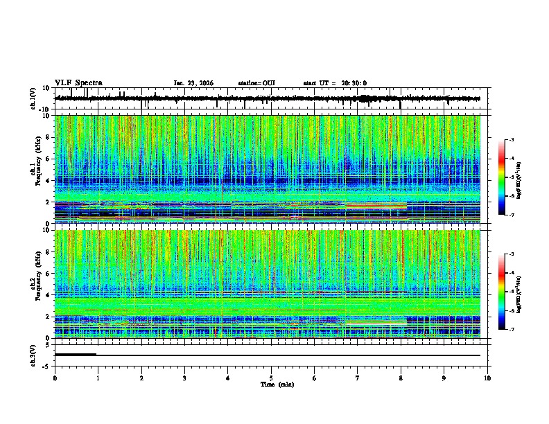Select the "ch.1(V)" waveform axis label
This screenshot has height=424, width=549.
[x=33, y=98]
